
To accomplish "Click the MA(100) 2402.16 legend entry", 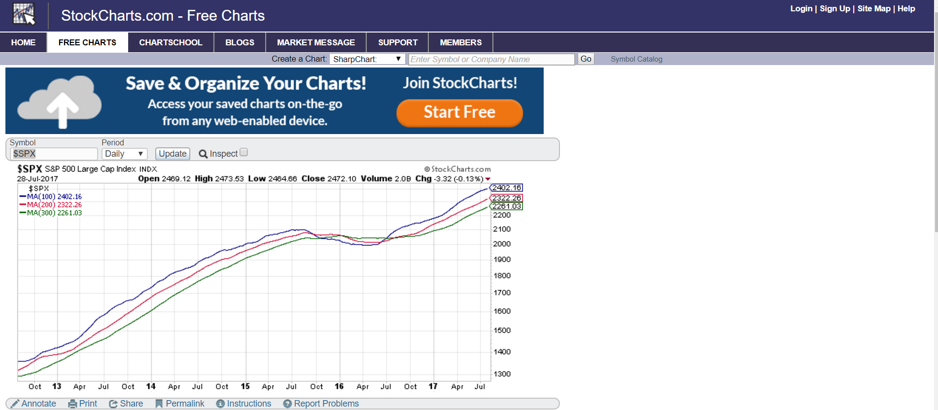I will 51,197.
